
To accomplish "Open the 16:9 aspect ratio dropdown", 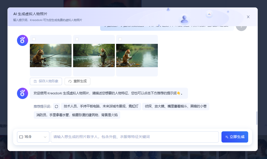I will pyautogui.click(x=33, y=137).
